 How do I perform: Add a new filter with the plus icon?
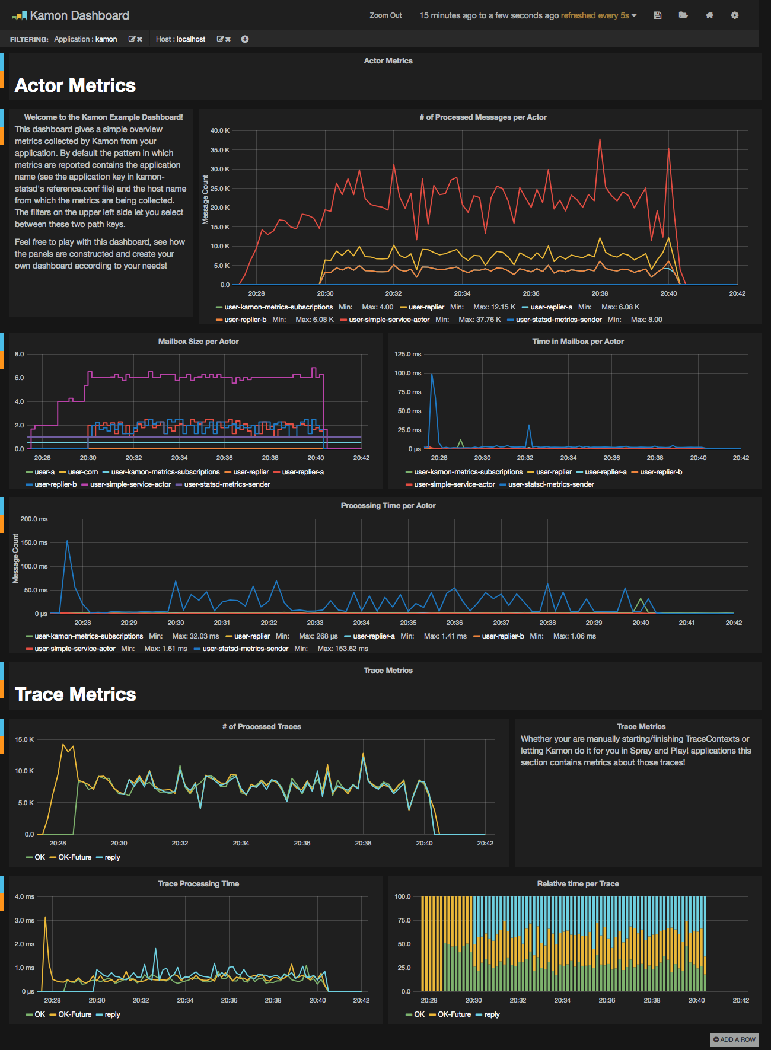coord(245,39)
